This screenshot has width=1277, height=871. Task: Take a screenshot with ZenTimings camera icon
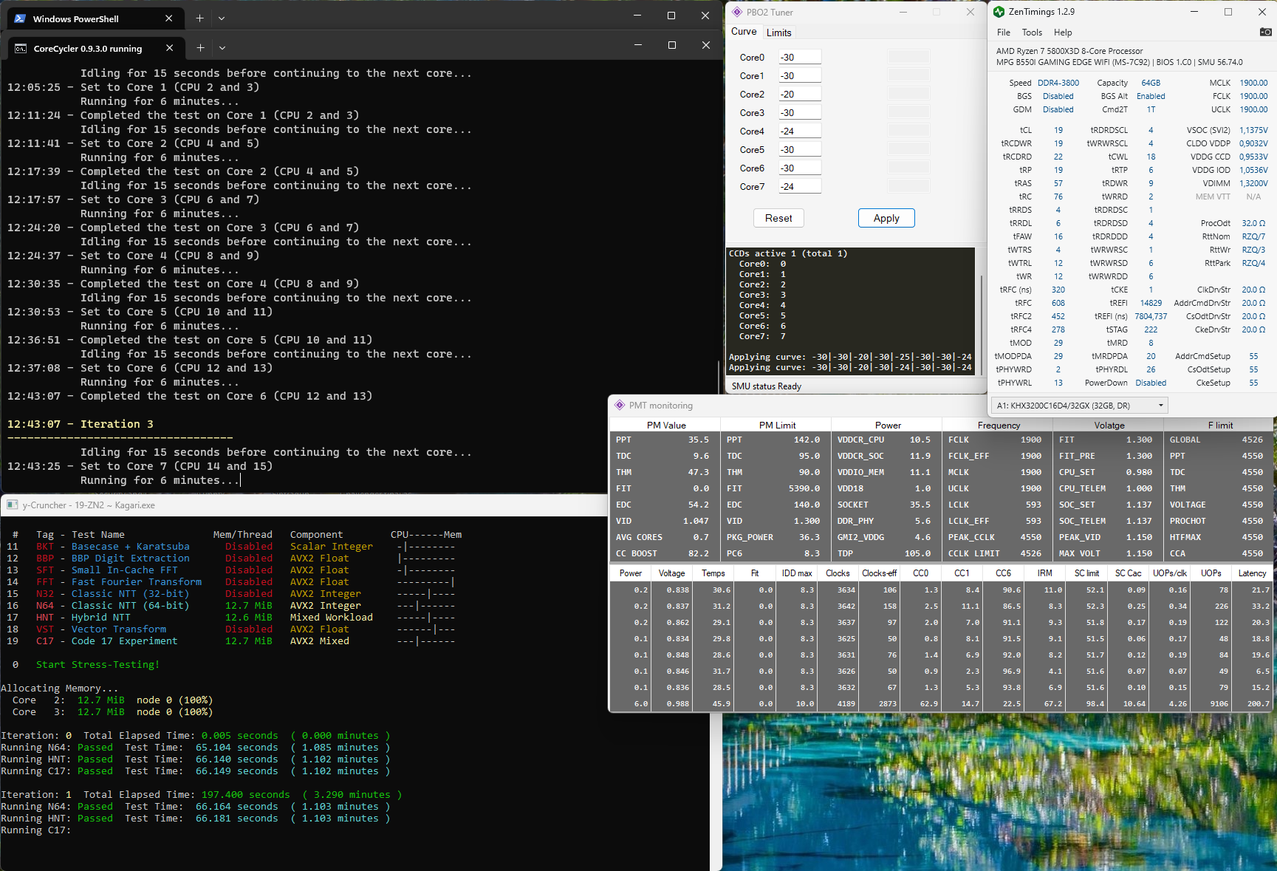(1265, 32)
